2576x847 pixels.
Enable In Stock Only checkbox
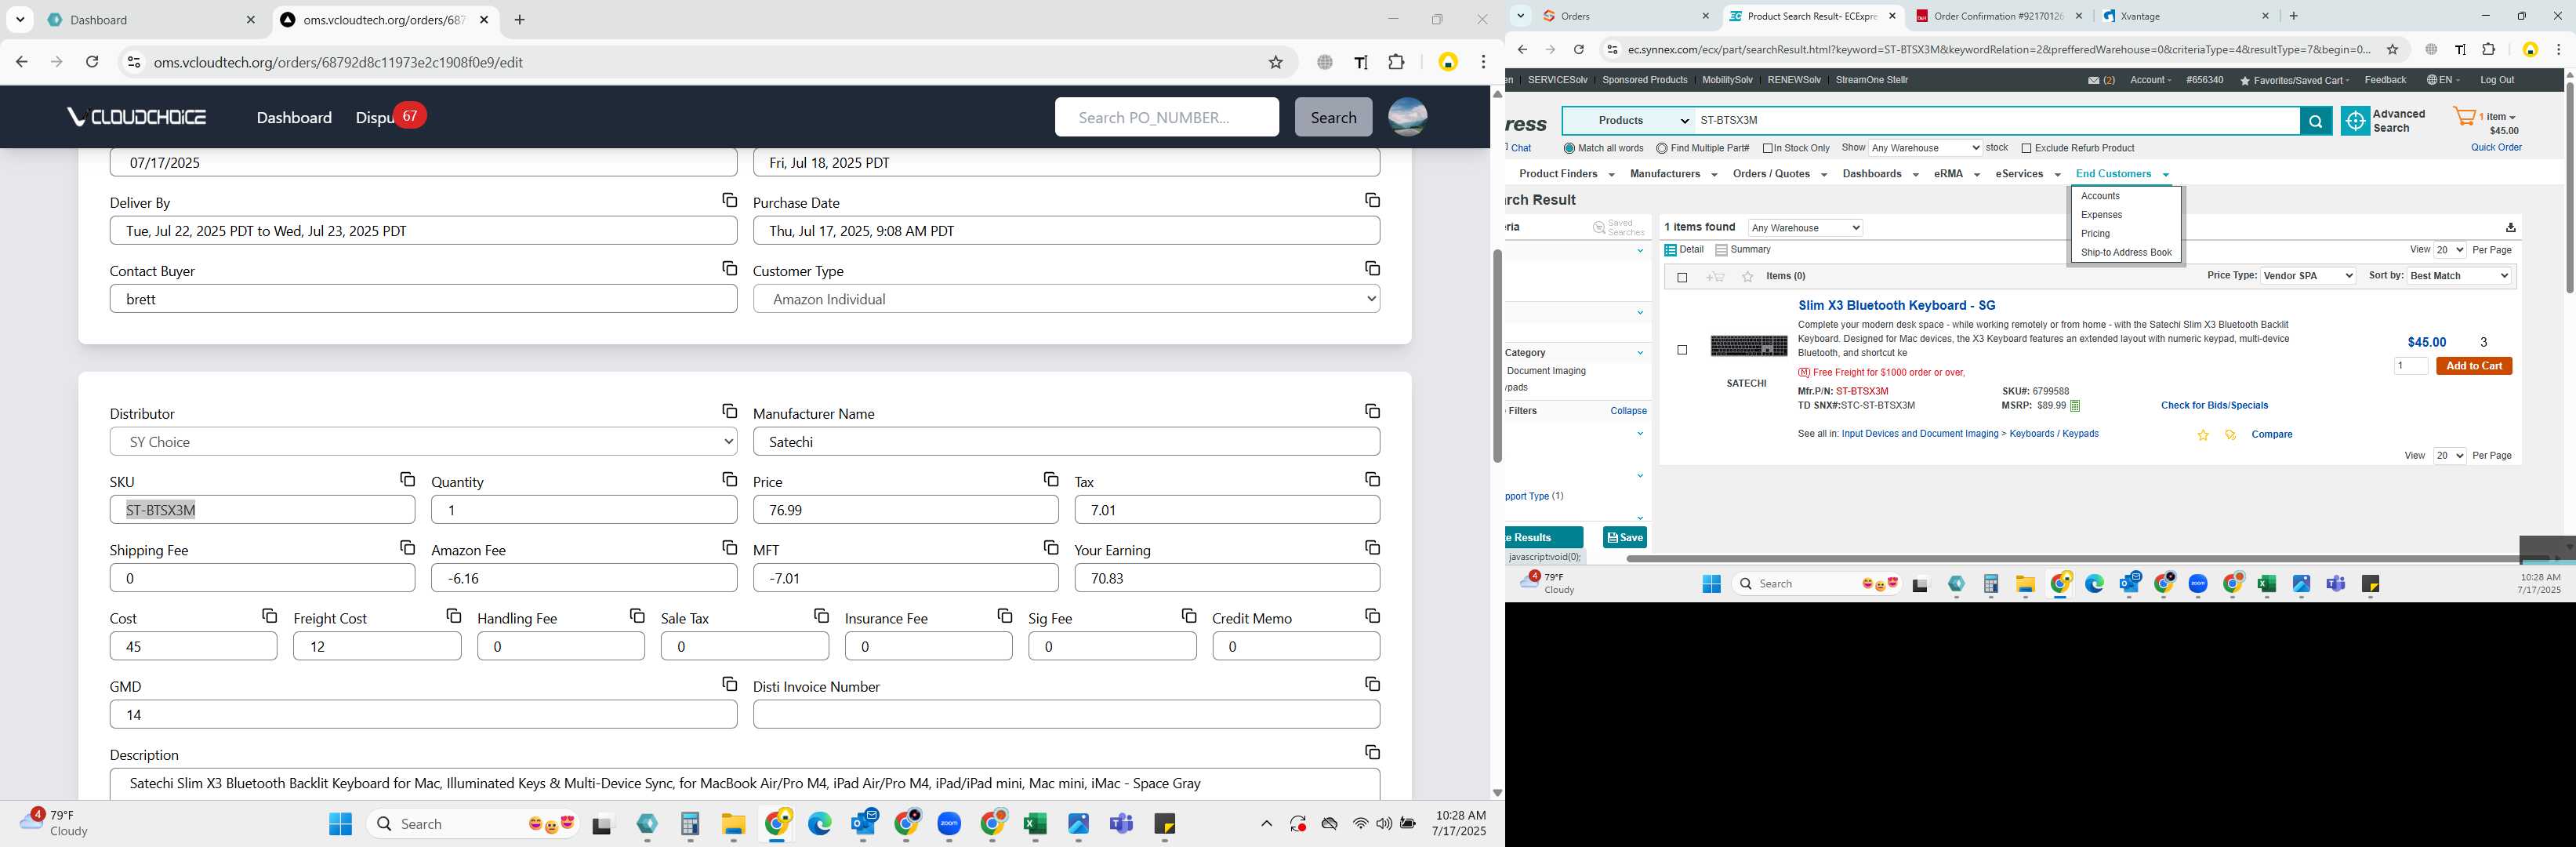pos(1768,149)
